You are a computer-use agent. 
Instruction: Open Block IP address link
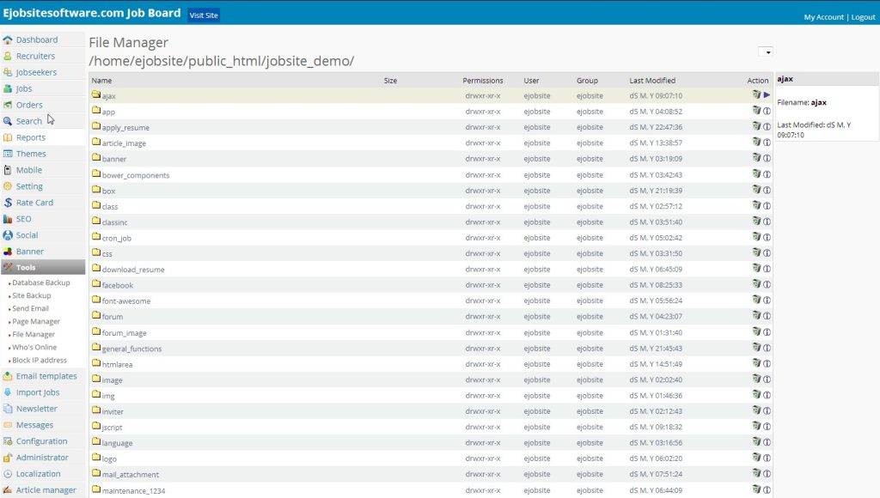(40, 360)
